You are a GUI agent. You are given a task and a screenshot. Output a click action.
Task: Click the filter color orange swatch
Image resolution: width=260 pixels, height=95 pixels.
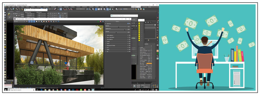click(149, 63)
